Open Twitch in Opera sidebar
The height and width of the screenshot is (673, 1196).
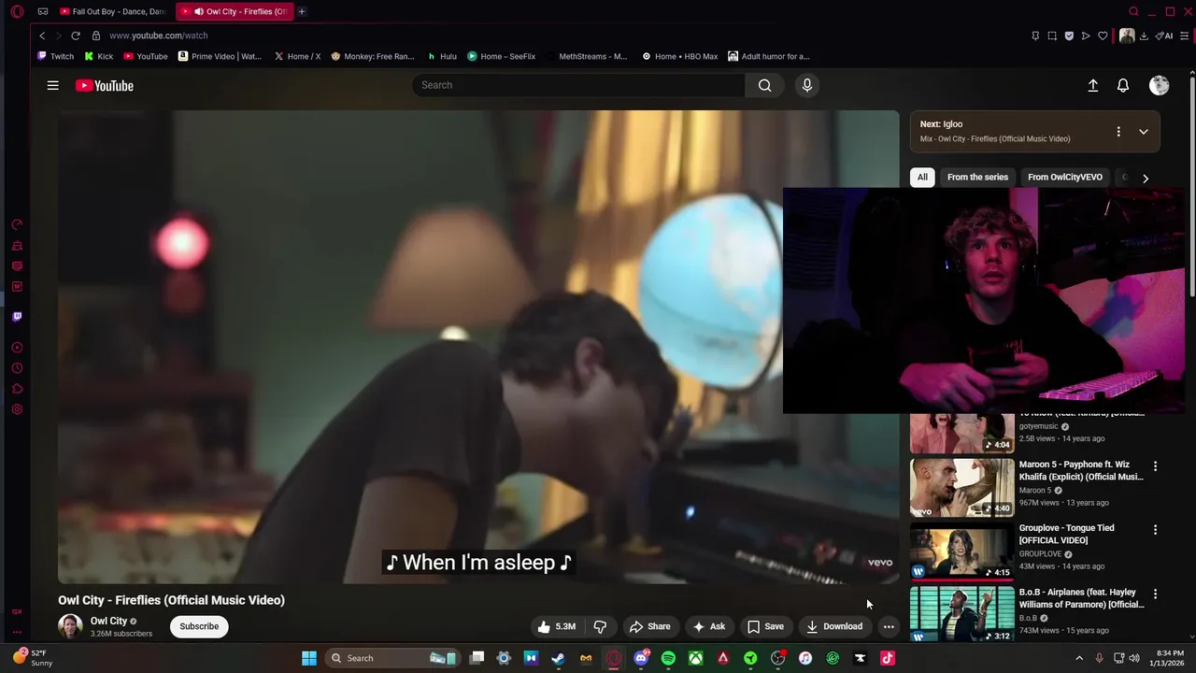[17, 317]
